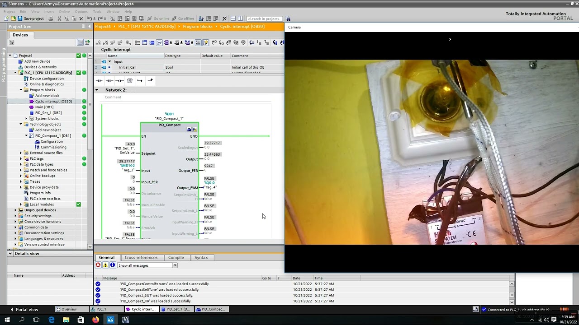Click the close branch instruction icon
The height and width of the screenshot is (325, 579).
pyautogui.click(x=150, y=81)
